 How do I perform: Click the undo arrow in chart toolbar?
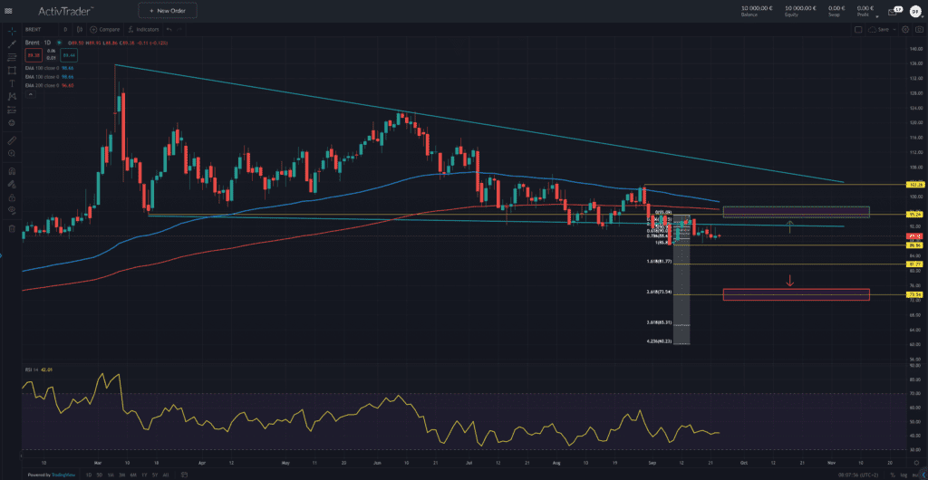point(169,29)
